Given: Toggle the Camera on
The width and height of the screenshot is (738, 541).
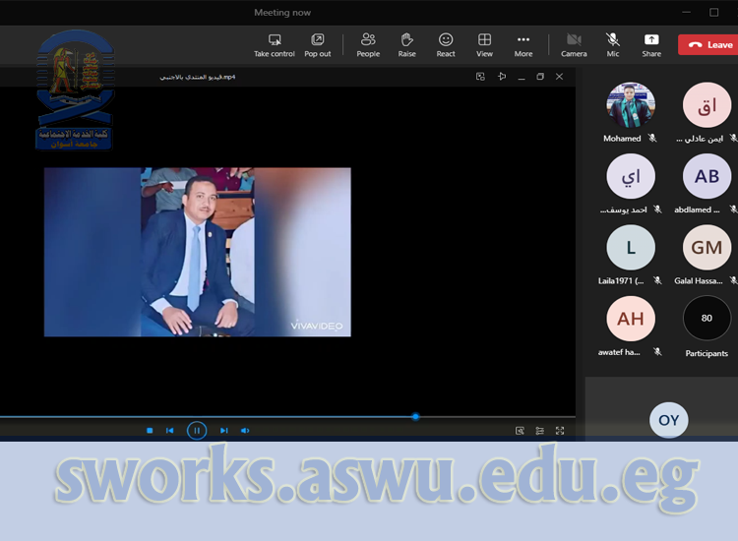Looking at the screenshot, I should point(574,44).
